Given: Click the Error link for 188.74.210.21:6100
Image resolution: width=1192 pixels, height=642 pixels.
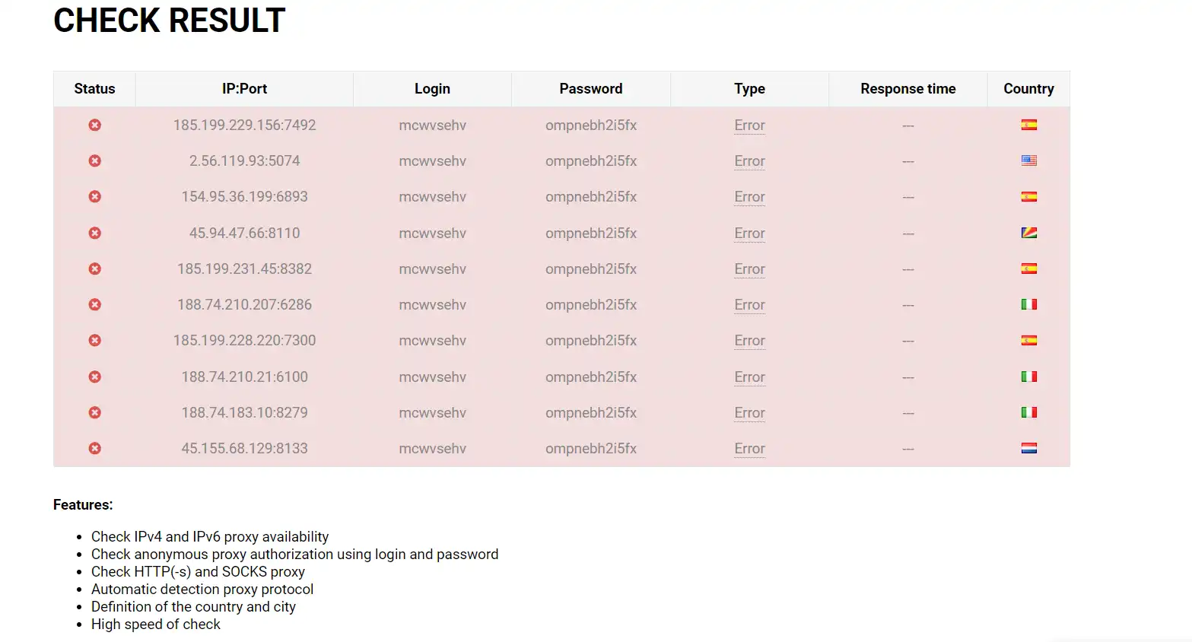Looking at the screenshot, I should coord(749,377).
